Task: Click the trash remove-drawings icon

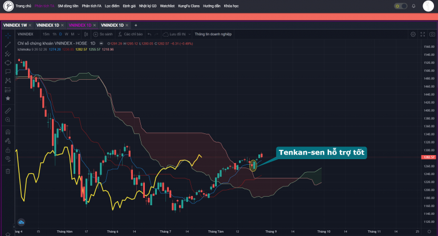Action: point(8,171)
